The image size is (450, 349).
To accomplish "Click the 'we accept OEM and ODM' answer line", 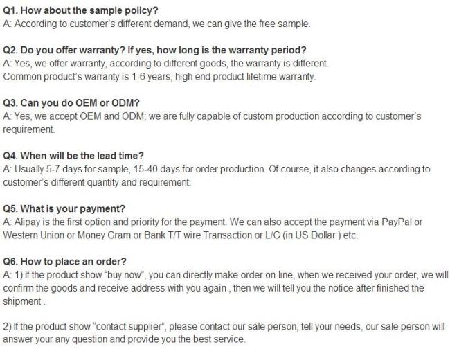I will (212, 116).
